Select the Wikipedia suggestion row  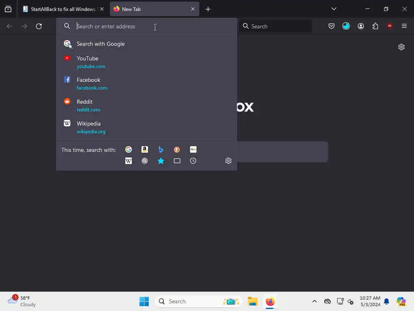point(147,127)
